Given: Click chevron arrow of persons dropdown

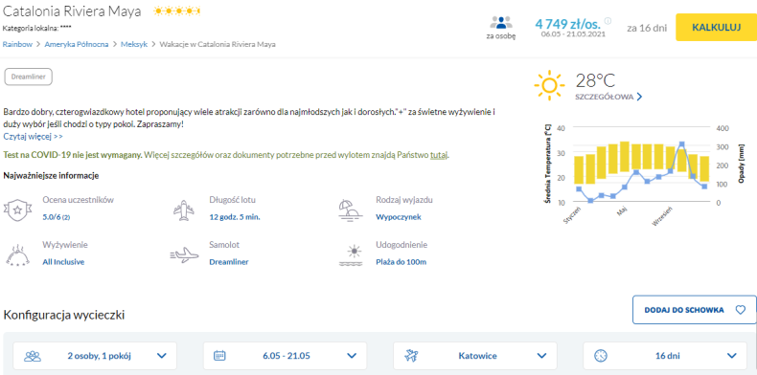Looking at the screenshot, I should (162, 356).
